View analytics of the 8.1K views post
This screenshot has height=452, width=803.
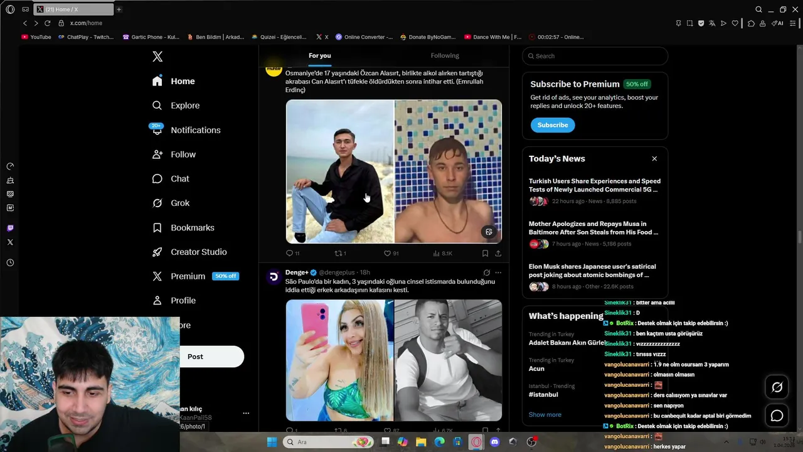click(x=442, y=254)
